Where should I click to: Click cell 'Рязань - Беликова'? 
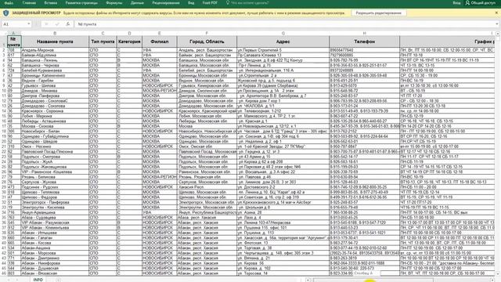pyautogui.click(x=55, y=177)
